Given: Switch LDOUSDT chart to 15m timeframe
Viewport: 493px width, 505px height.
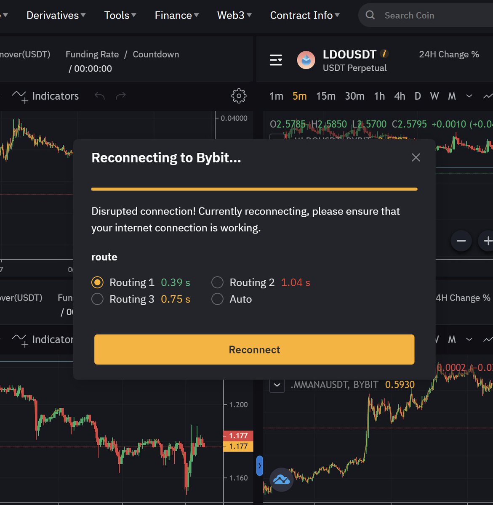Looking at the screenshot, I should (325, 96).
